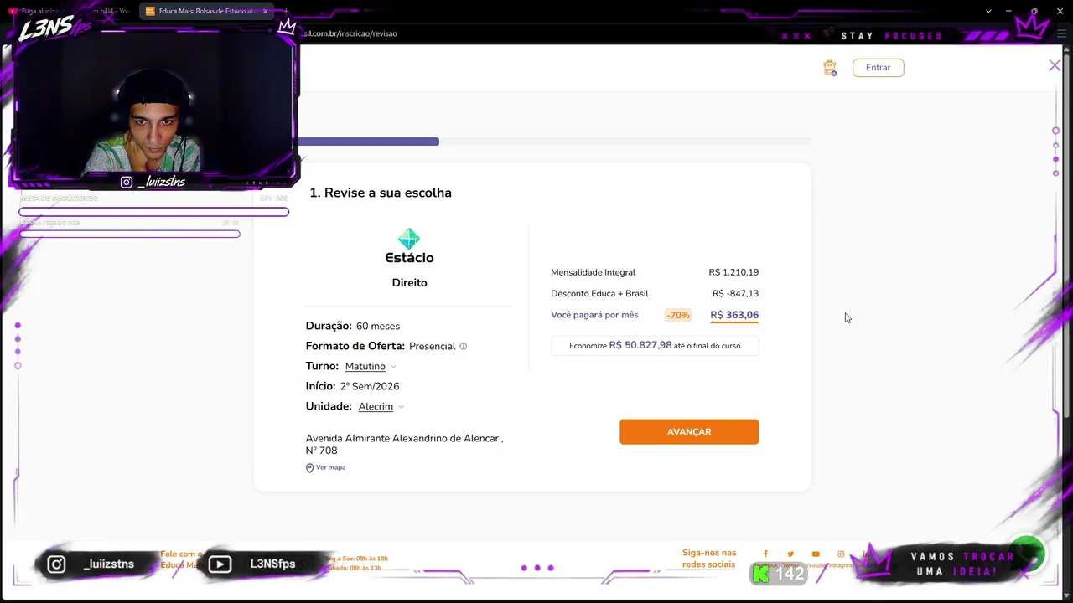Close the page with the purple X
Viewport: 1073px width, 603px height.
coord(1055,65)
